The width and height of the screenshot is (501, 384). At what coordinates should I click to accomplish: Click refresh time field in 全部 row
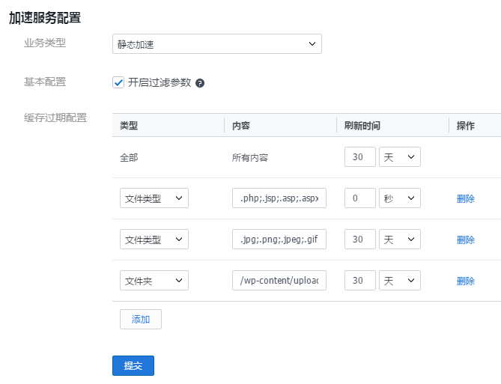359,157
